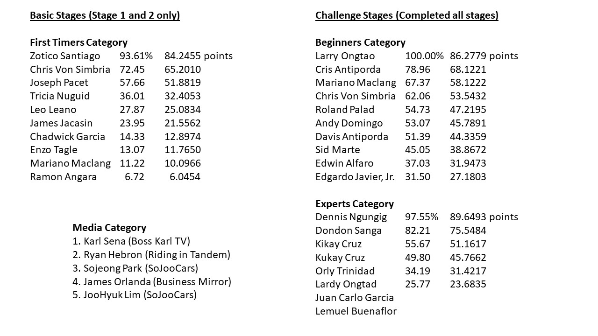Click the name Edgardo Javier, Jr.
Screen dimensions: 598x336
355,177
